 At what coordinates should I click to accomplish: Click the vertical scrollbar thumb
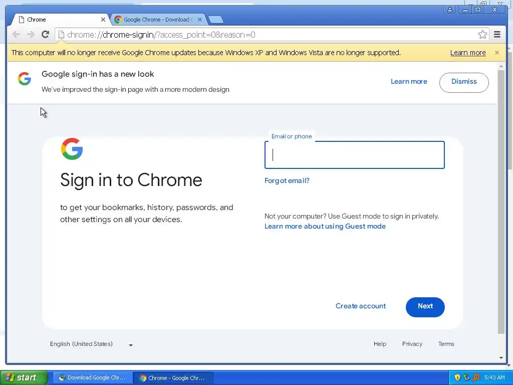pos(501,202)
